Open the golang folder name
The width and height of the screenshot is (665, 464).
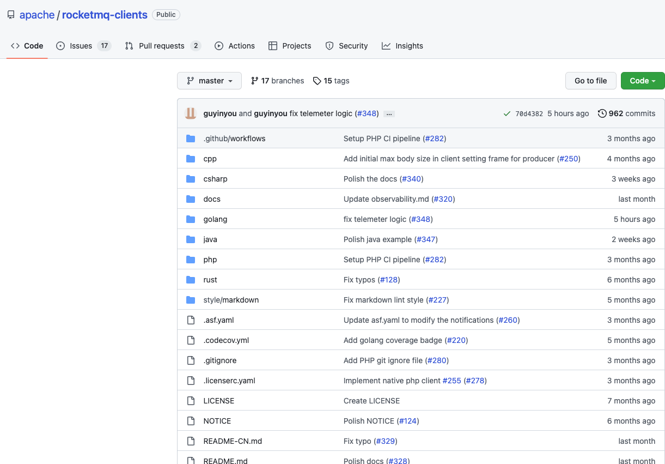coord(215,219)
